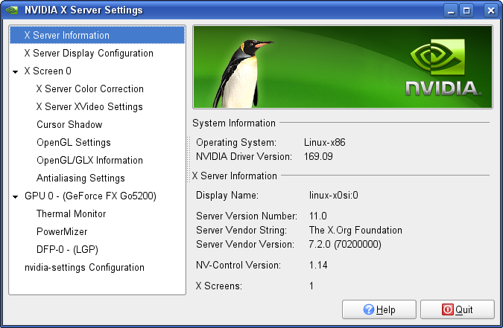Viewport: 503px width, 328px height.
Task: Click the Quit button
Action: click(457, 309)
